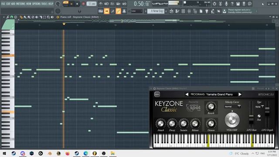Select the piano roll mute tool
The height and width of the screenshot is (157, 279).
coord(37,17)
